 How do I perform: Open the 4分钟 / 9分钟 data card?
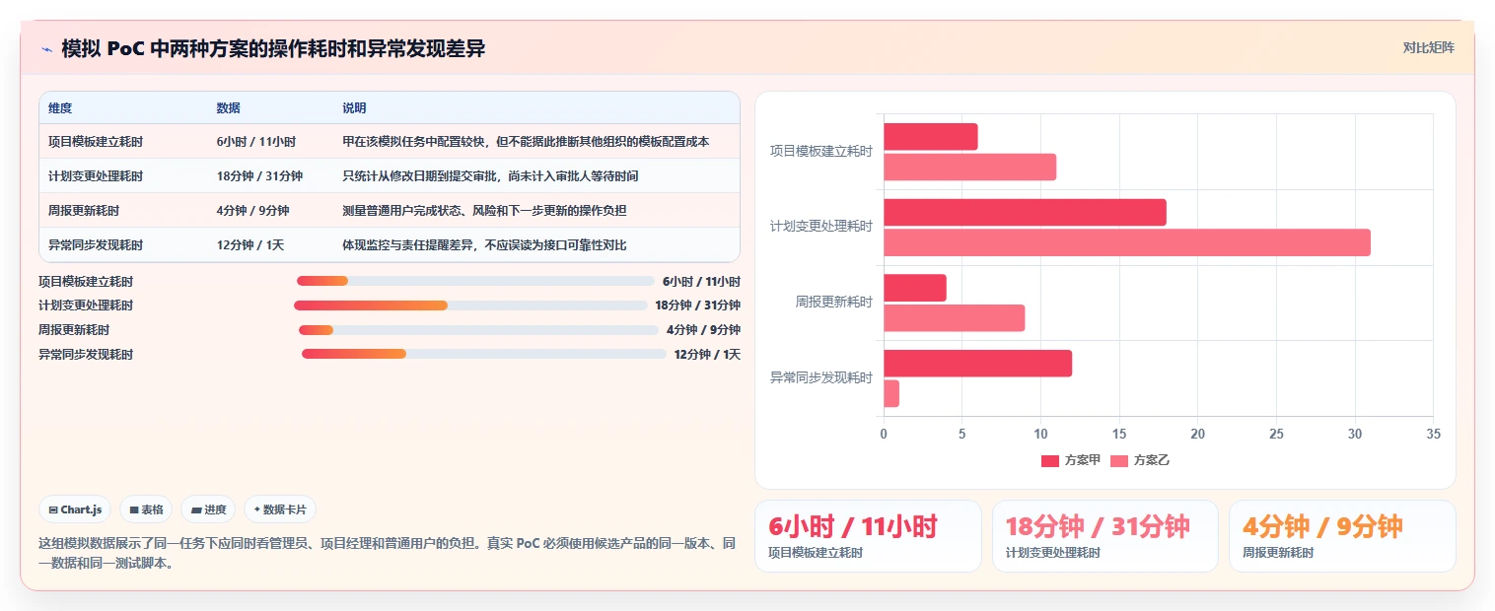(1342, 536)
